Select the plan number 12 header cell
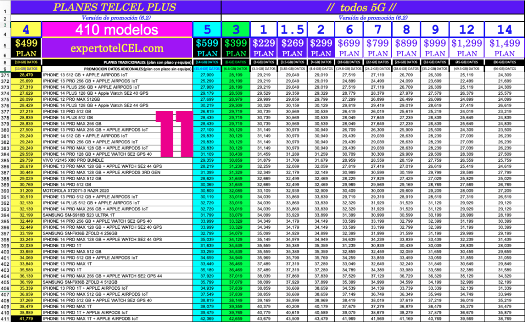 point(467,29)
